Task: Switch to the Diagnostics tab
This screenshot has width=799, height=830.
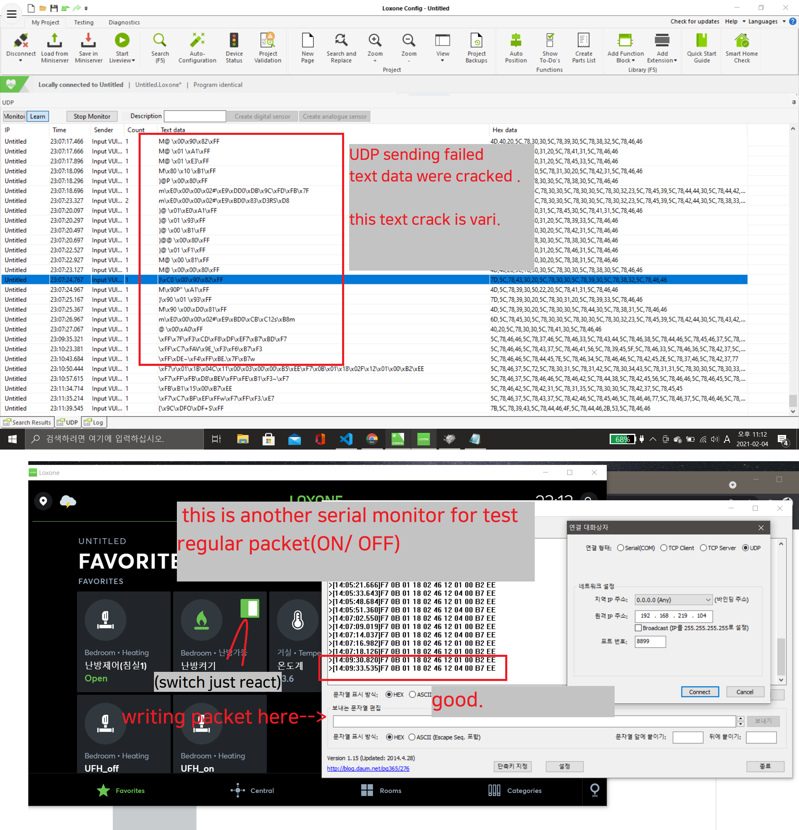Action: pos(124,22)
